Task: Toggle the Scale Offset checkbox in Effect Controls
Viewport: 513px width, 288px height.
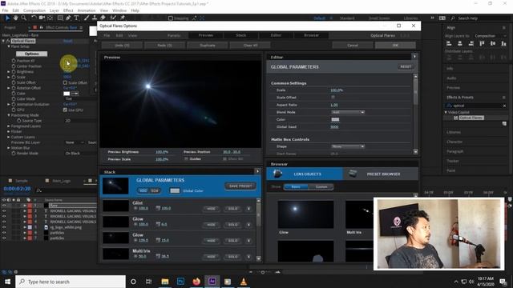Action: [65, 82]
